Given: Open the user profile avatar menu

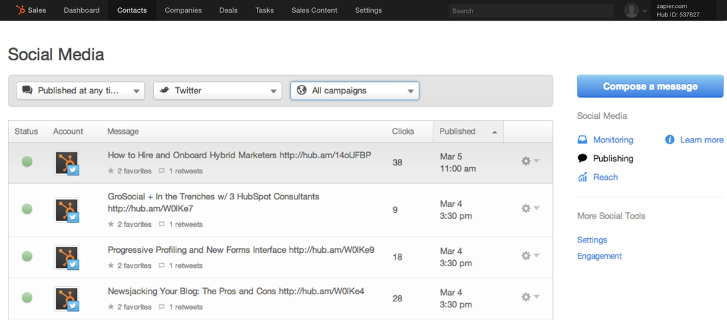Looking at the screenshot, I should pyautogui.click(x=632, y=10).
